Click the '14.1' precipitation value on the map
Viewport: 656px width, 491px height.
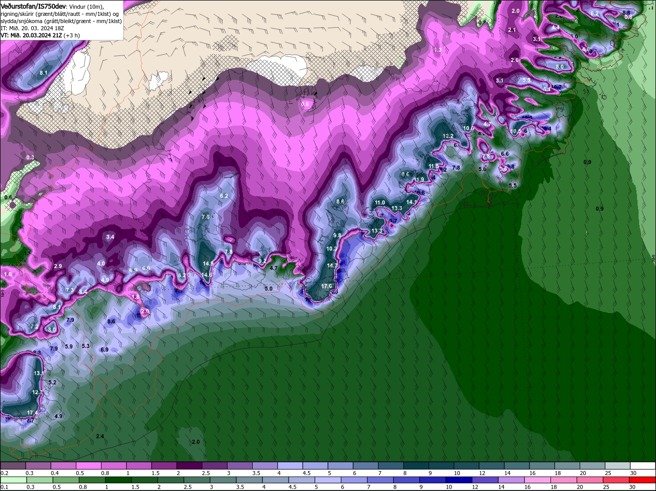412,202
